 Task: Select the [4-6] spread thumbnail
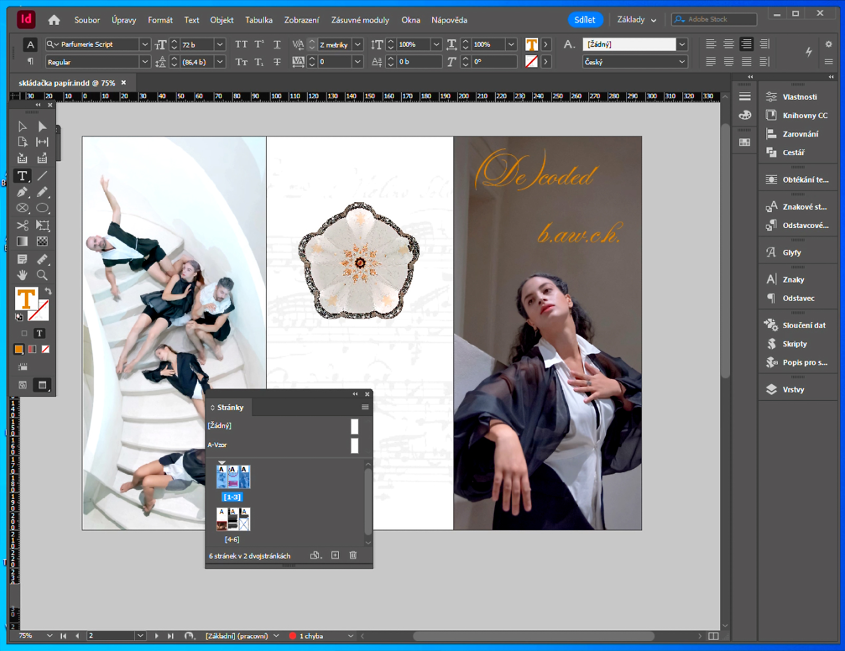click(233, 520)
